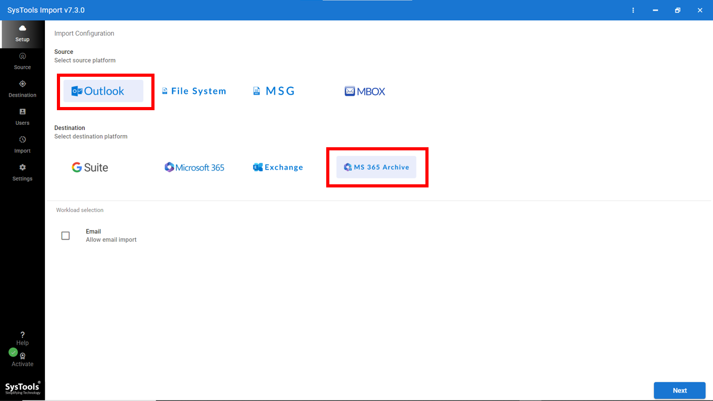Image resolution: width=713 pixels, height=401 pixels.
Task: Click the 'Select destination platform' text
Action: point(91,137)
